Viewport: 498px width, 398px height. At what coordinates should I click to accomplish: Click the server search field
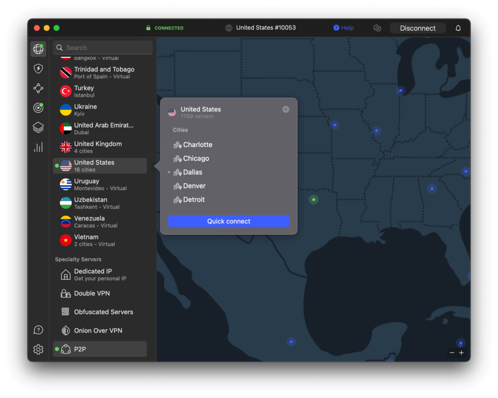(103, 48)
